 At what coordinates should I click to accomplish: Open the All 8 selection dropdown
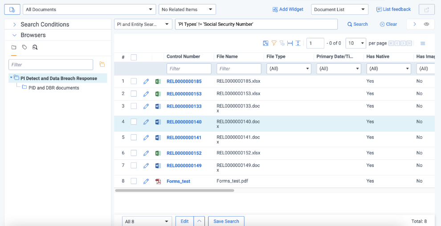click(147, 222)
